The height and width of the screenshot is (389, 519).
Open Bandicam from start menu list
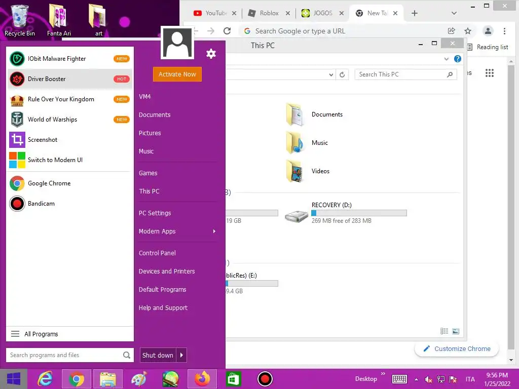point(69,204)
